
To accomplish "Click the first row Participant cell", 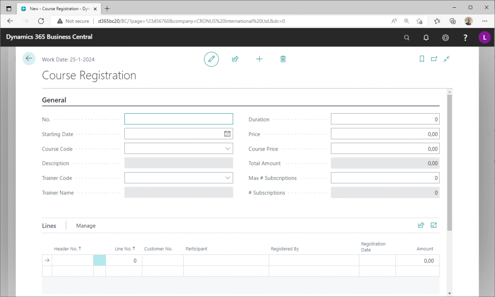I will click(x=226, y=260).
